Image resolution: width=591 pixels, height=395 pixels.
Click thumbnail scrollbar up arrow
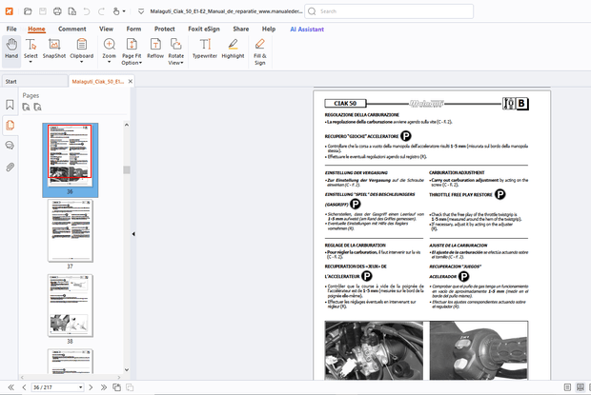pos(127,125)
